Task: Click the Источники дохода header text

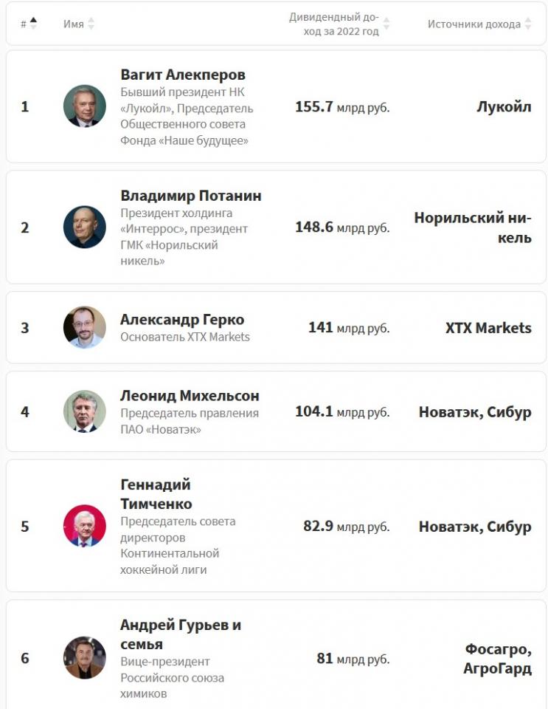Action: (474, 24)
